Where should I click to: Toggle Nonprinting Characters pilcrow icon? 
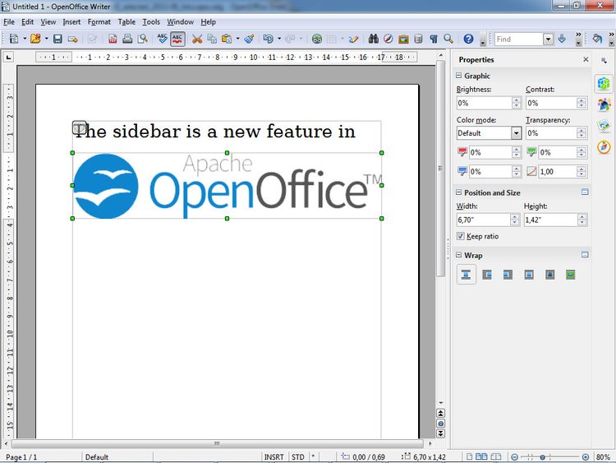[434, 39]
